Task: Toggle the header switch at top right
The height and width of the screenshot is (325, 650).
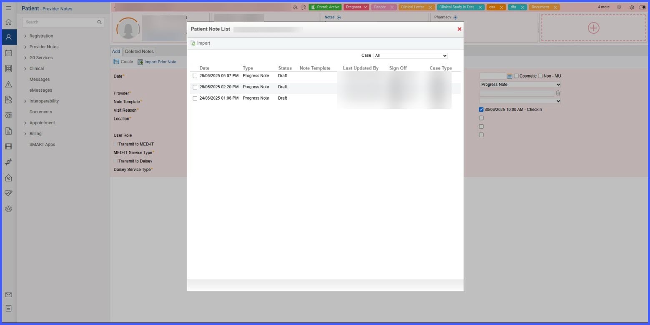Action: point(642,7)
